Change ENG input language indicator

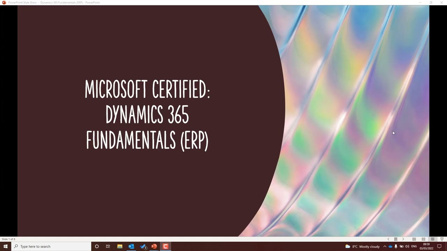pos(414,246)
